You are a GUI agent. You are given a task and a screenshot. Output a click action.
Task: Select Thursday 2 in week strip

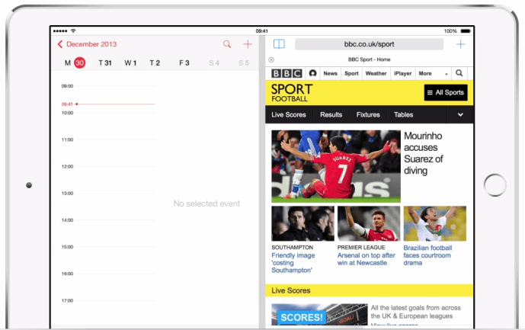[x=155, y=62]
